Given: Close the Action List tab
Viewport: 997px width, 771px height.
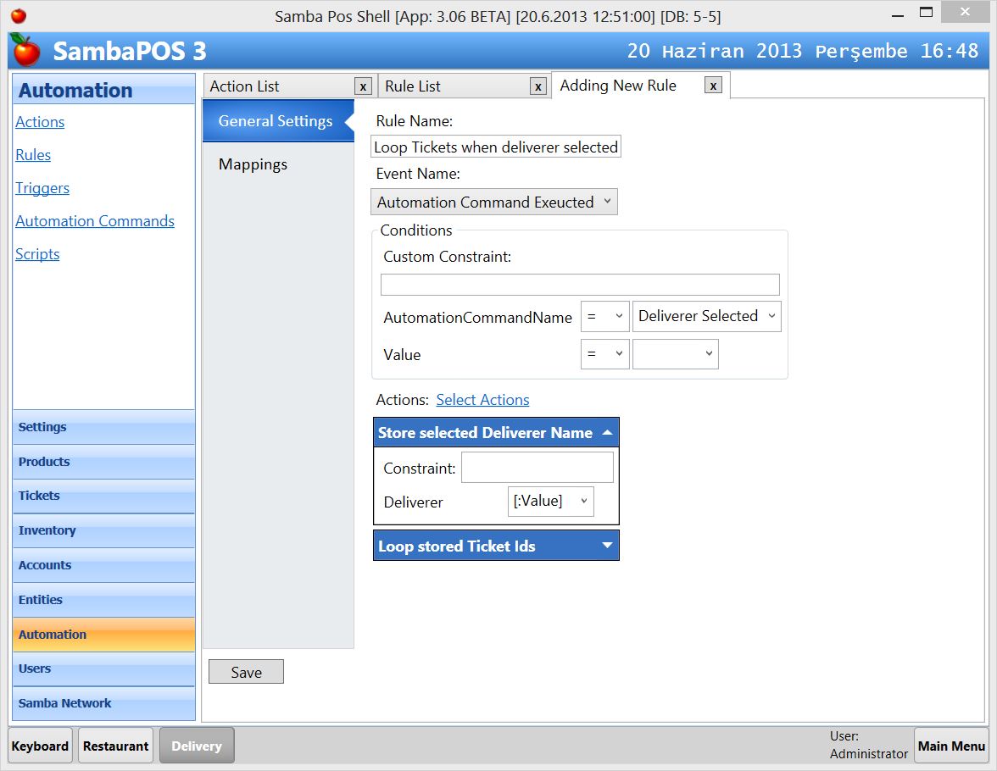Looking at the screenshot, I should 363,86.
